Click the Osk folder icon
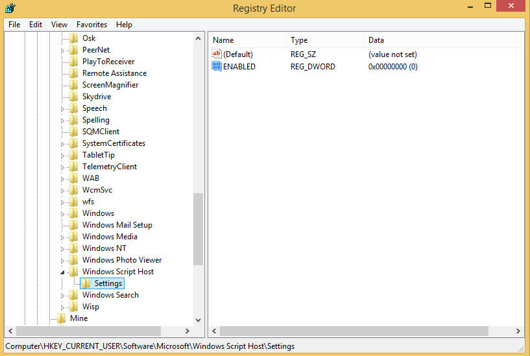 pos(74,38)
